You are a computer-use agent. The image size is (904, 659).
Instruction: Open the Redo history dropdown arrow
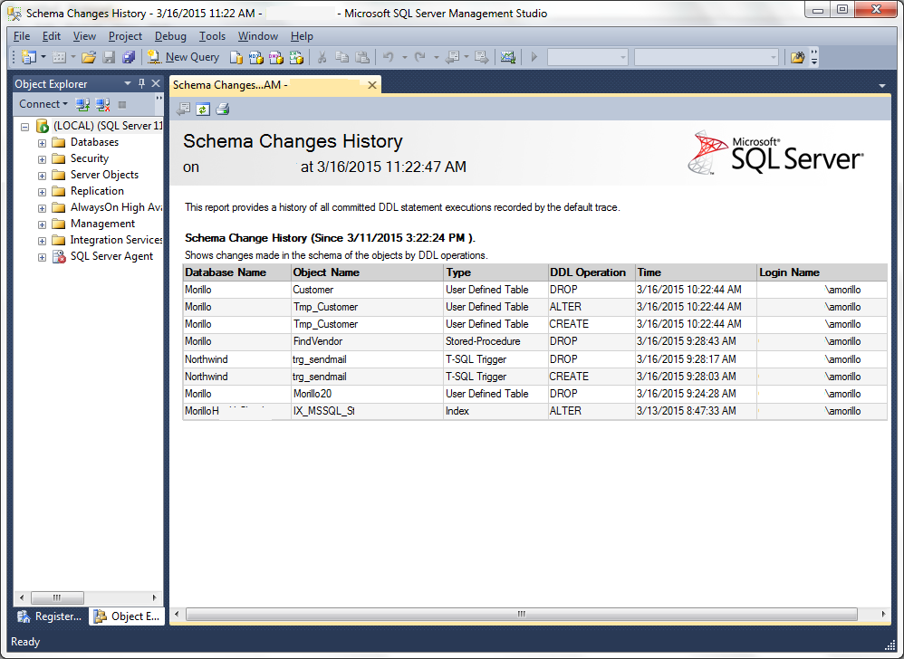[x=436, y=57]
